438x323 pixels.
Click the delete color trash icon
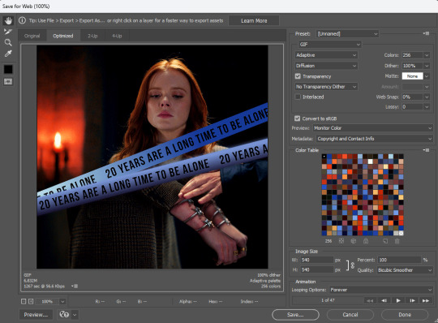click(x=397, y=241)
